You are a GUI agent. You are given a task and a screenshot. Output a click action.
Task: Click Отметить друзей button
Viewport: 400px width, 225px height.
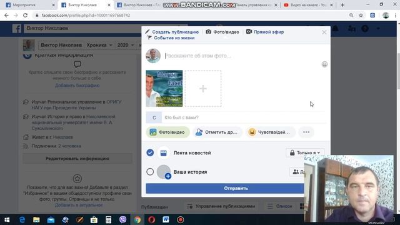click(217, 132)
